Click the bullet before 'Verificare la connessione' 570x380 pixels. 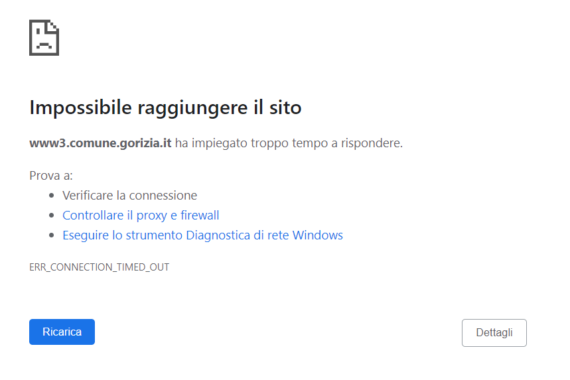(x=52, y=196)
